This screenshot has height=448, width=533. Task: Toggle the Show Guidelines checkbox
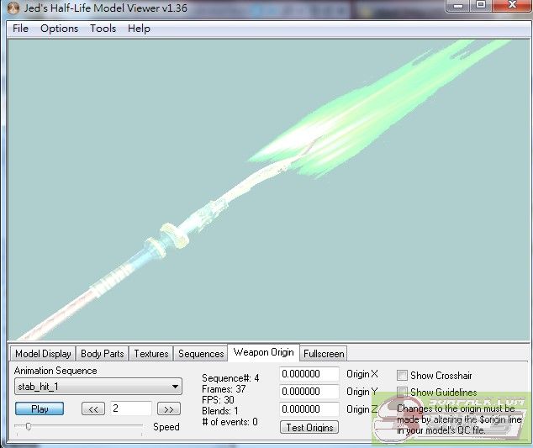(x=403, y=392)
